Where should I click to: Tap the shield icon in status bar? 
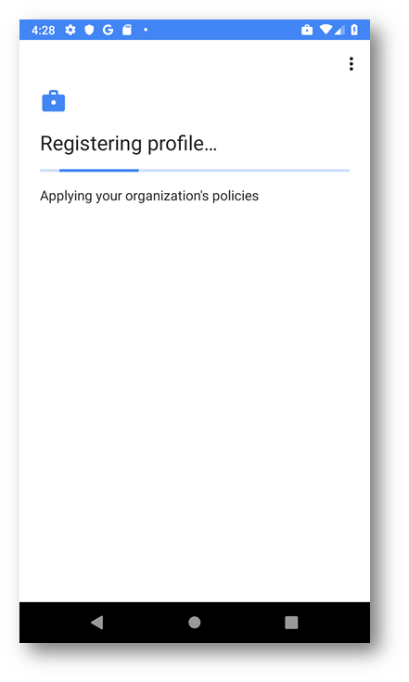pyautogui.click(x=89, y=30)
